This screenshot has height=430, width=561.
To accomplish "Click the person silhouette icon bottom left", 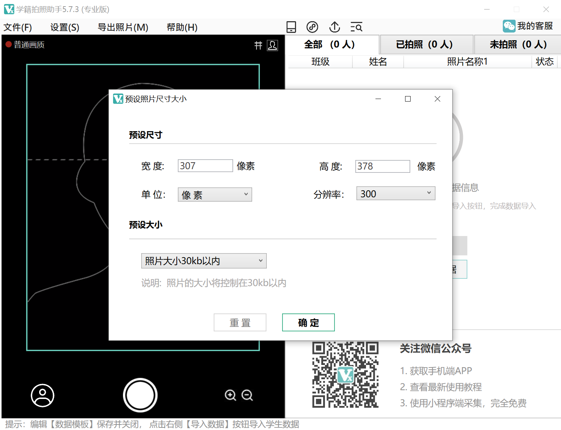I will pyautogui.click(x=42, y=396).
